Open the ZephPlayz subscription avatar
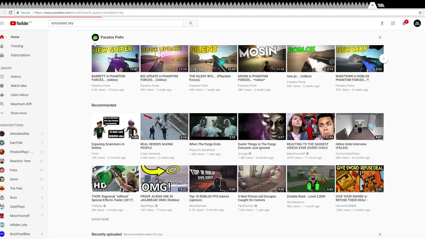 click(x=2, y=206)
